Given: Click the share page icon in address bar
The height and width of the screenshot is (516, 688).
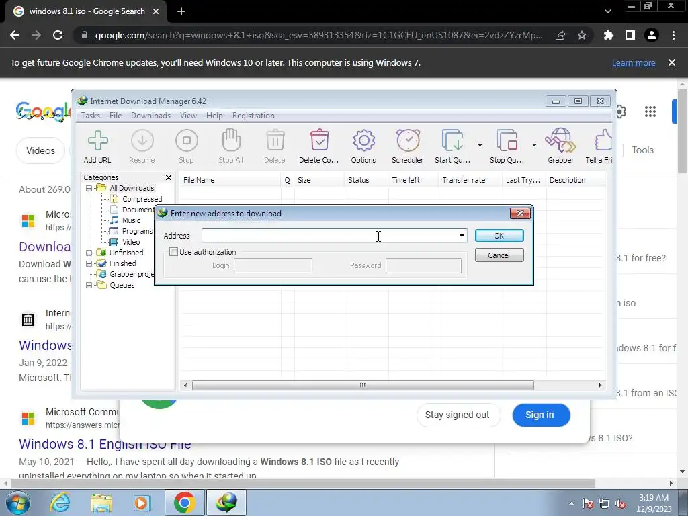Looking at the screenshot, I should pos(560,35).
